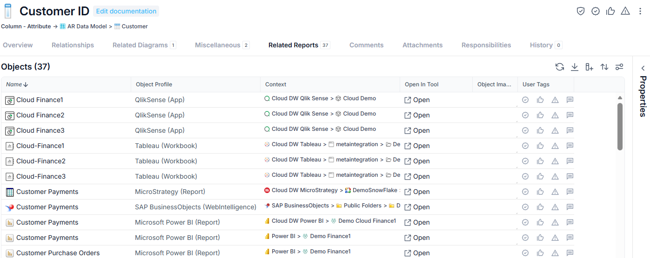The width and height of the screenshot is (650, 258).
Task: Click the Objects (37) heading
Action: point(26,67)
